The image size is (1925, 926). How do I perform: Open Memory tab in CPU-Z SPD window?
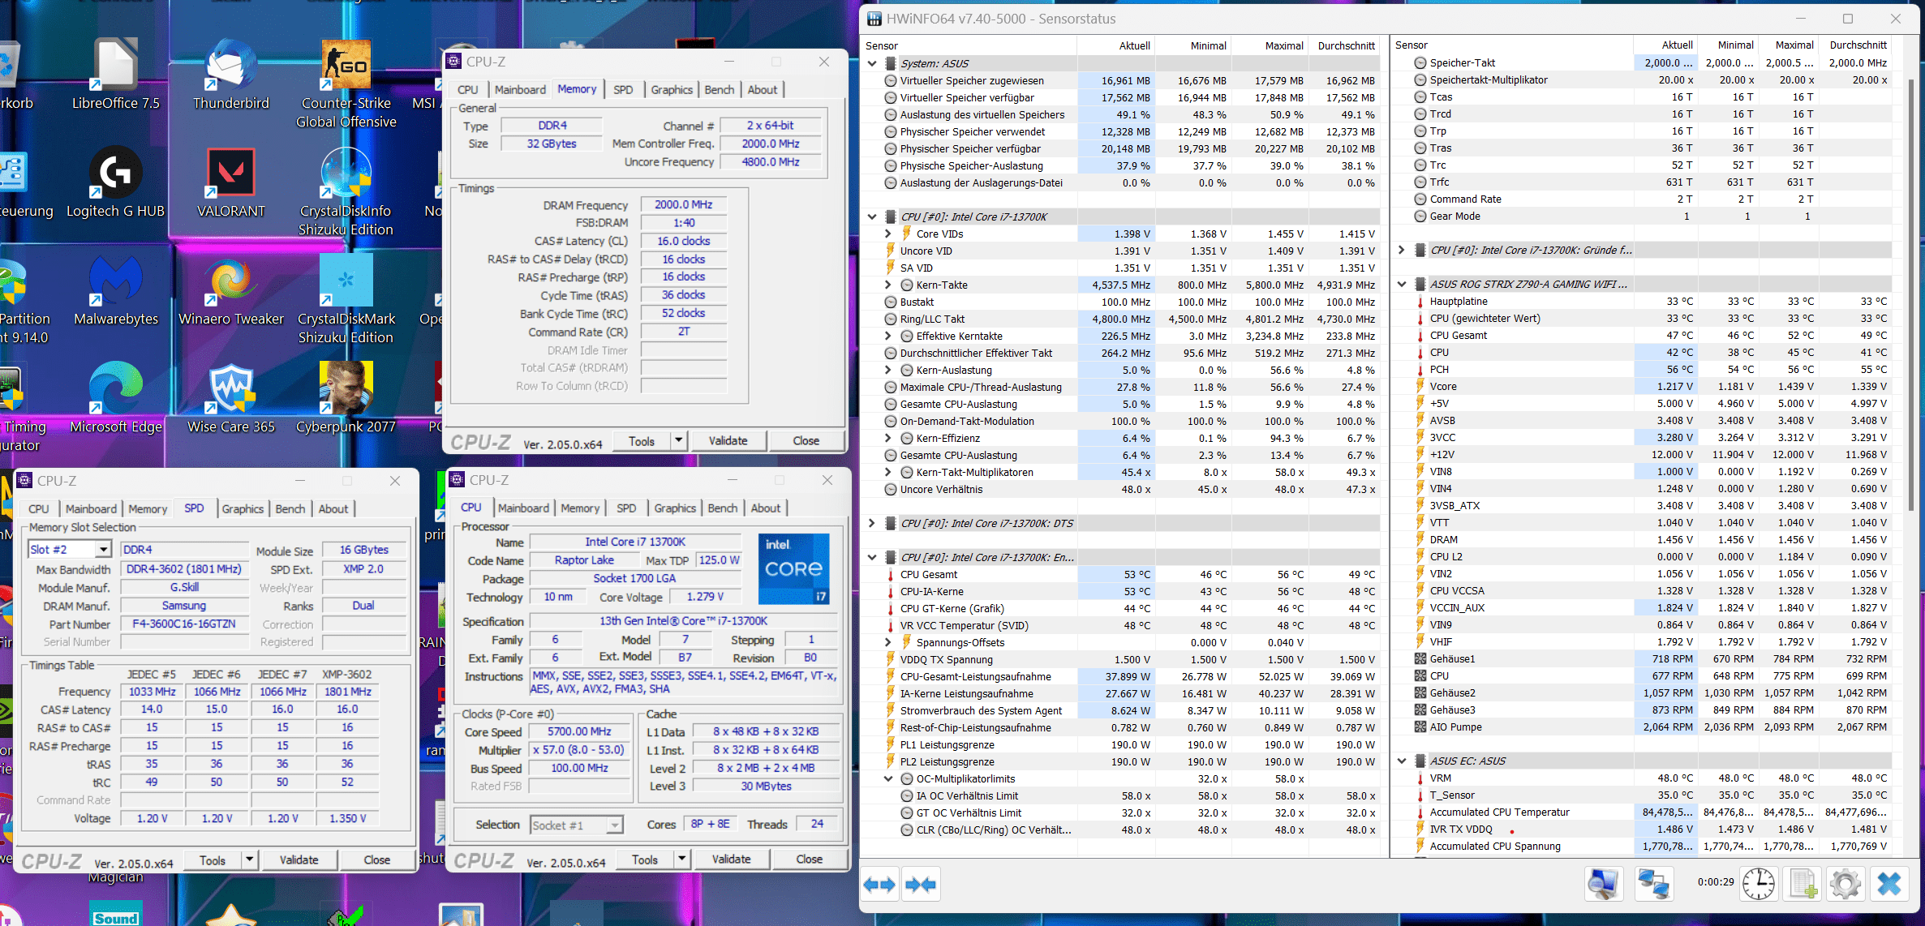coord(148,509)
